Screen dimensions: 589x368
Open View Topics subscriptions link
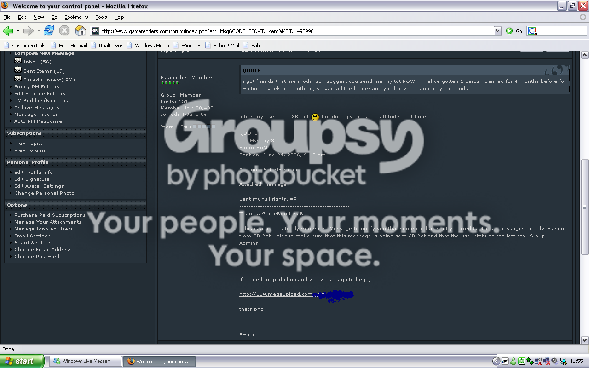(29, 143)
